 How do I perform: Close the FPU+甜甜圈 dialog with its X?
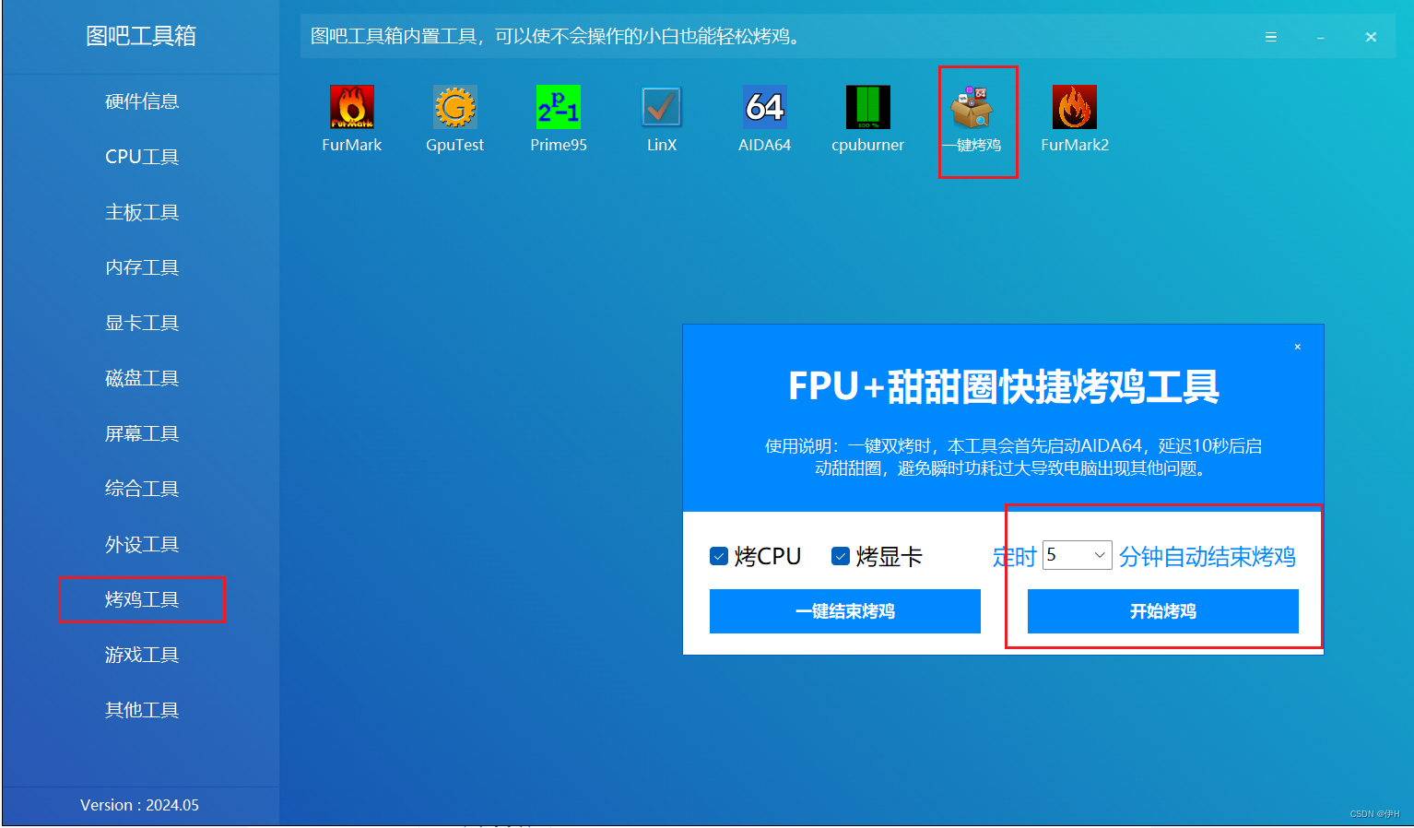[x=1297, y=347]
